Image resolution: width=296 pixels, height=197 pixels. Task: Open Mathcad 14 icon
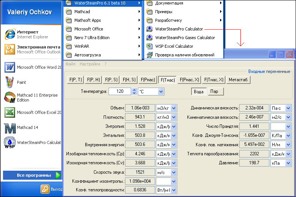(x=10, y=128)
